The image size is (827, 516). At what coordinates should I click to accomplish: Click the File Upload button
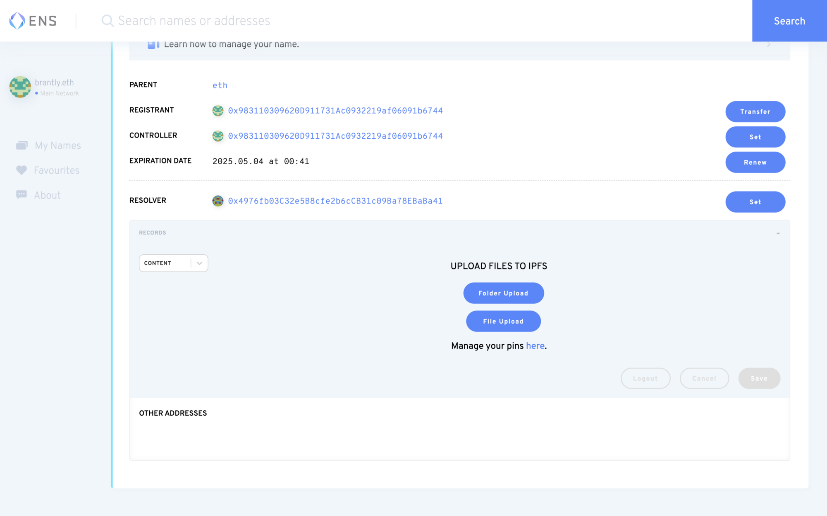click(x=503, y=321)
